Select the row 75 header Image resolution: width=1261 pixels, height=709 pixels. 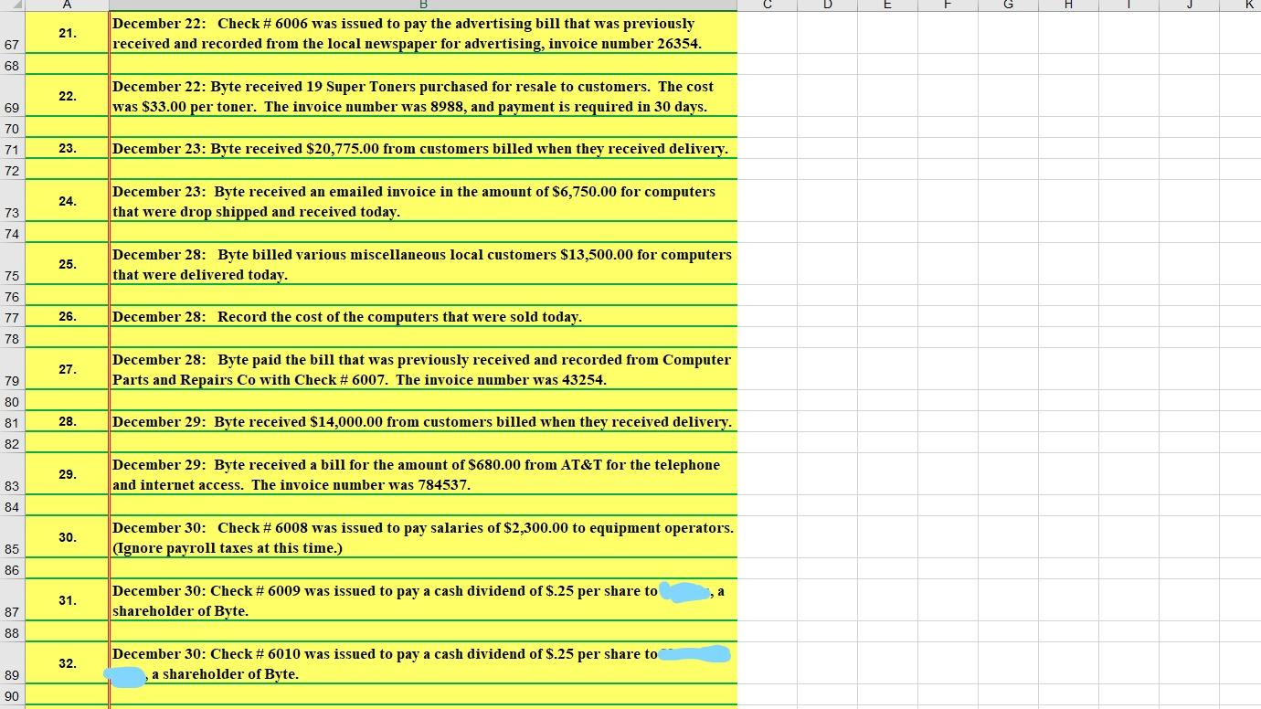pos(12,277)
